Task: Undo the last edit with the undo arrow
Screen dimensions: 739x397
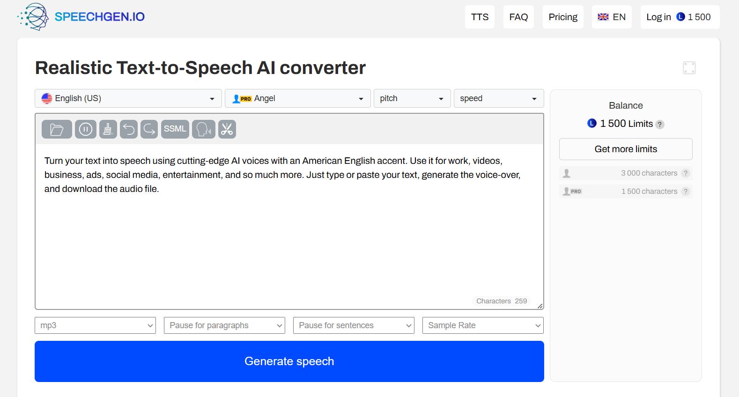Action: [x=129, y=129]
